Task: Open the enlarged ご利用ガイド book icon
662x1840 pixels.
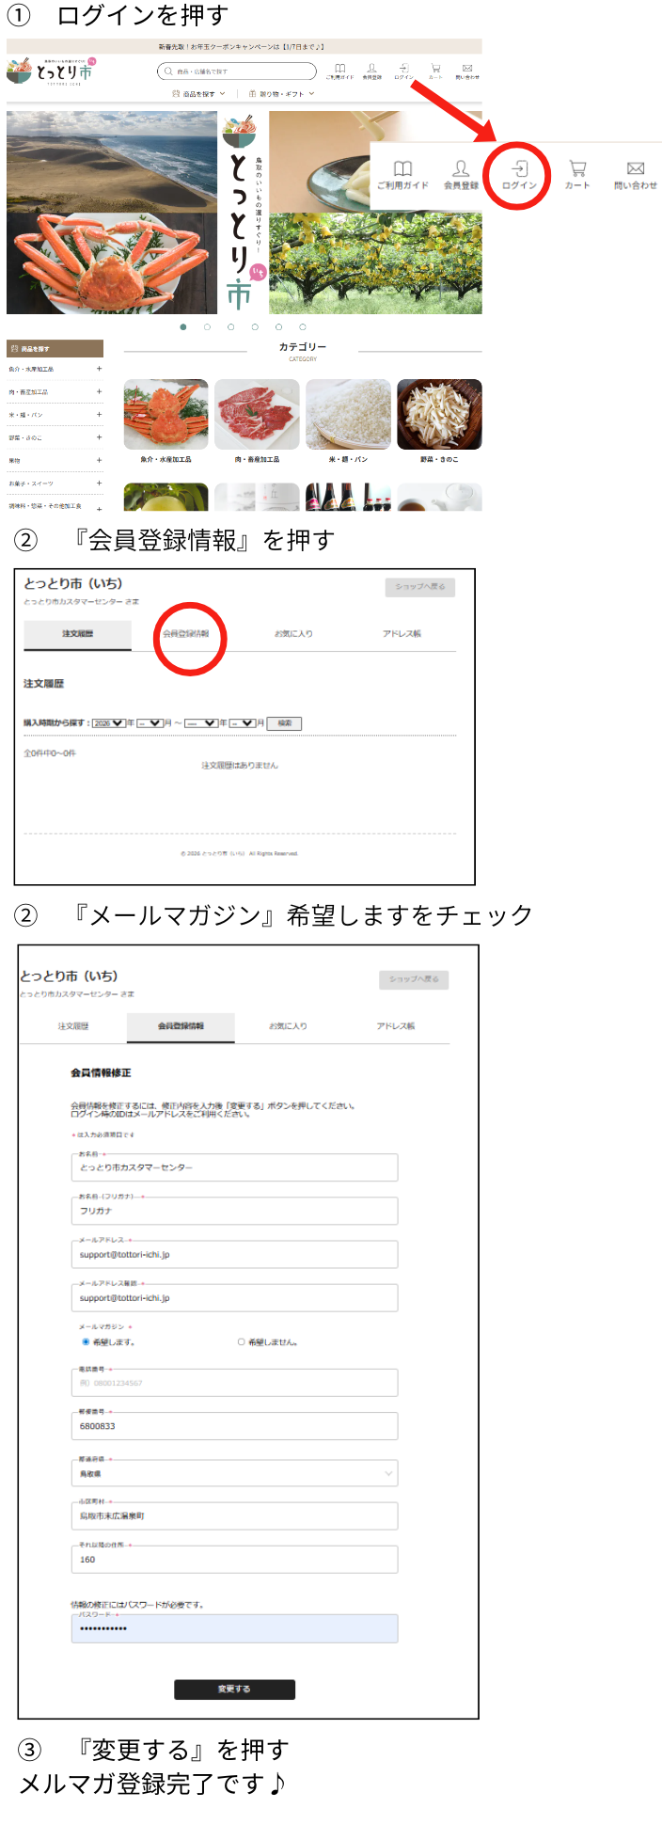Action: click(402, 174)
